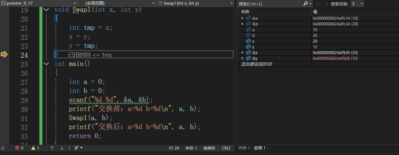The width and height of the screenshot is (399, 155).
Task: Click the 行: 24 line indicator
Action: [174, 148]
